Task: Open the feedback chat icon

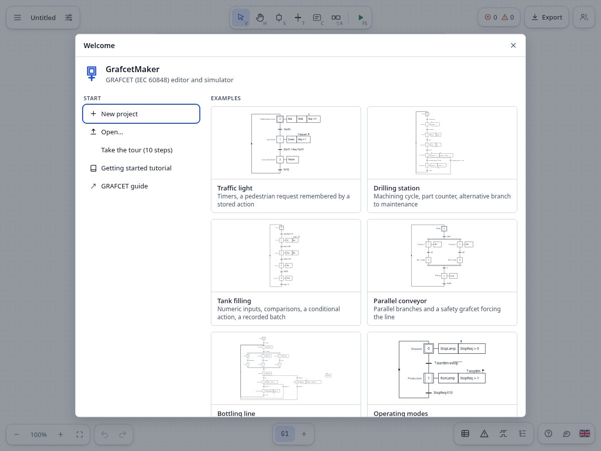Action: point(566,434)
